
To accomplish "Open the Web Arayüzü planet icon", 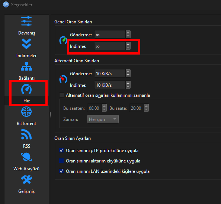I will [26, 157].
